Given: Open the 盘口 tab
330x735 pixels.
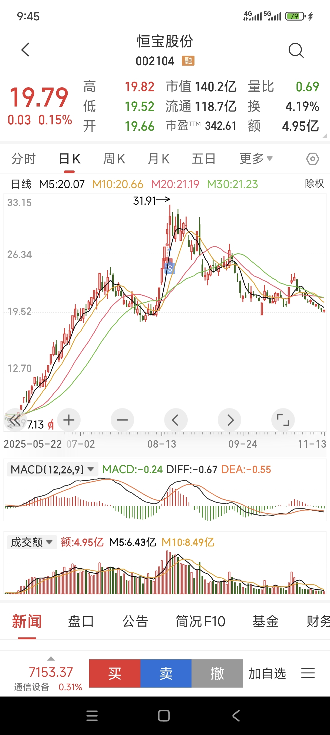Looking at the screenshot, I should 81,621.
